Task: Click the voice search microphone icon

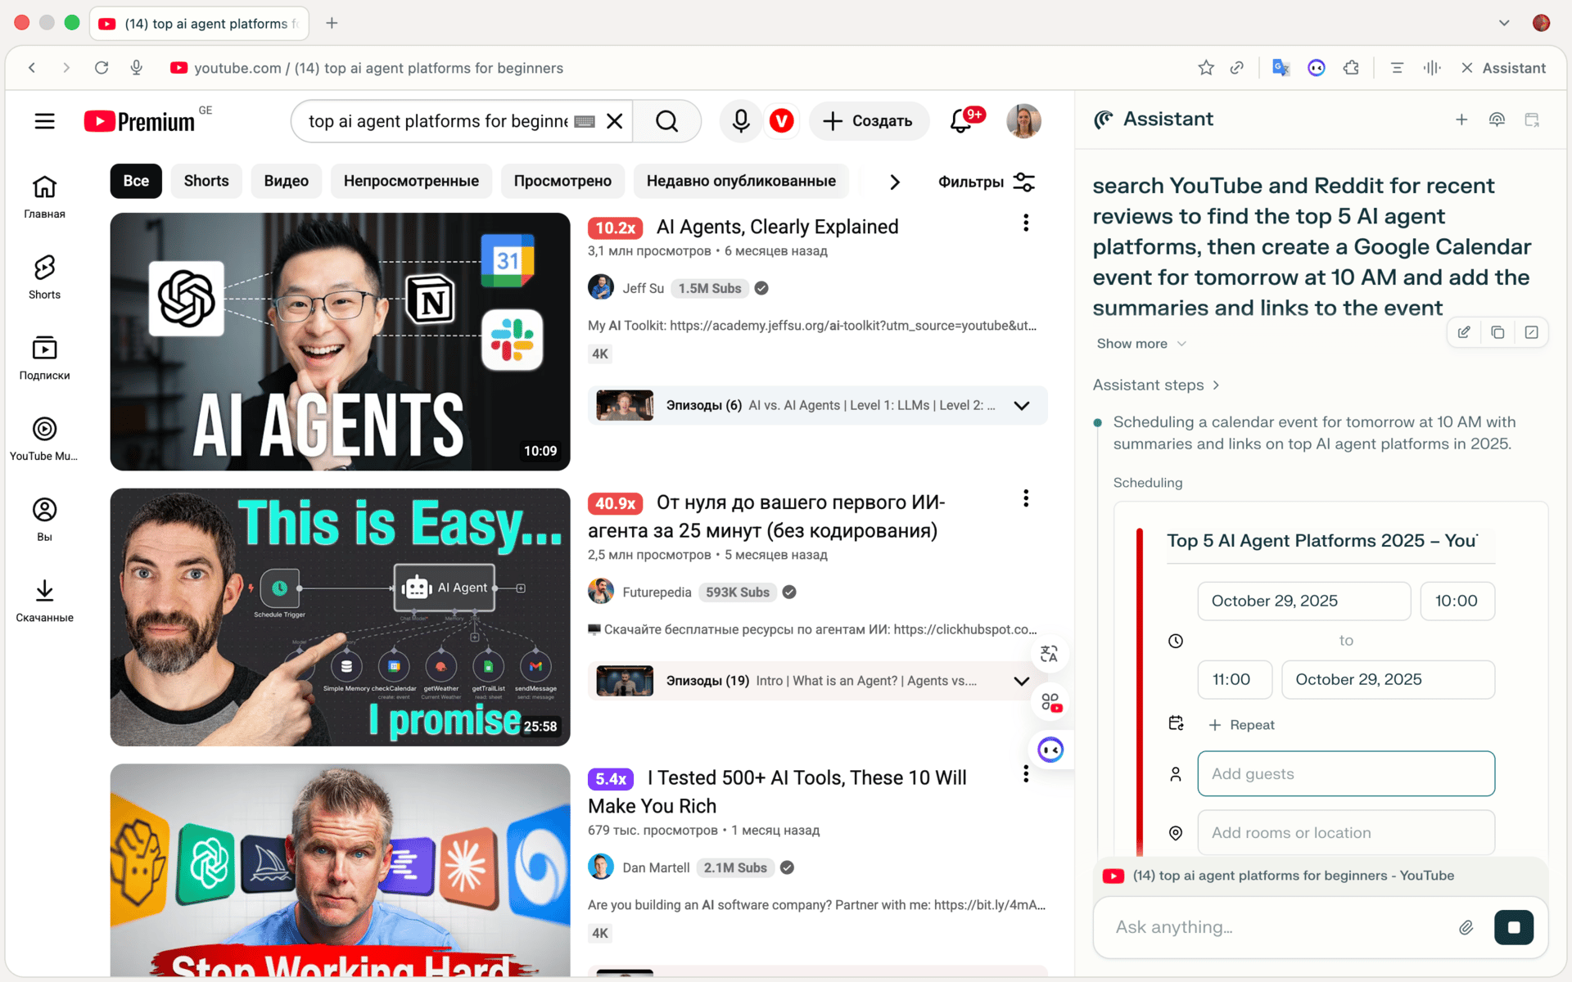Action: click(x=740, y=121)
